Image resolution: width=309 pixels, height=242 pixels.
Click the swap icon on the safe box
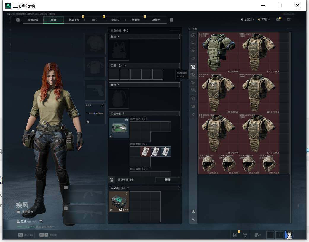click(x=127, y=193)
